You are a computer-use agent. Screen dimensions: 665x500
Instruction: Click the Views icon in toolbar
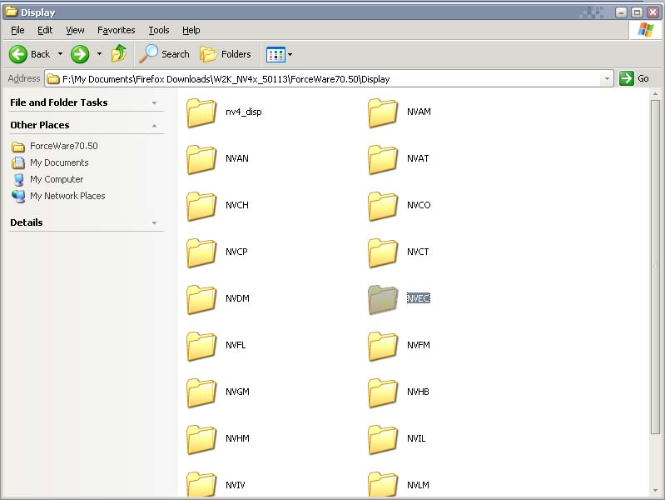click(275, 54)
